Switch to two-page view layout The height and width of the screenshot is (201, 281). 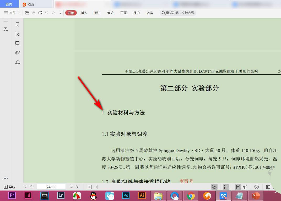tap(245, 187)
